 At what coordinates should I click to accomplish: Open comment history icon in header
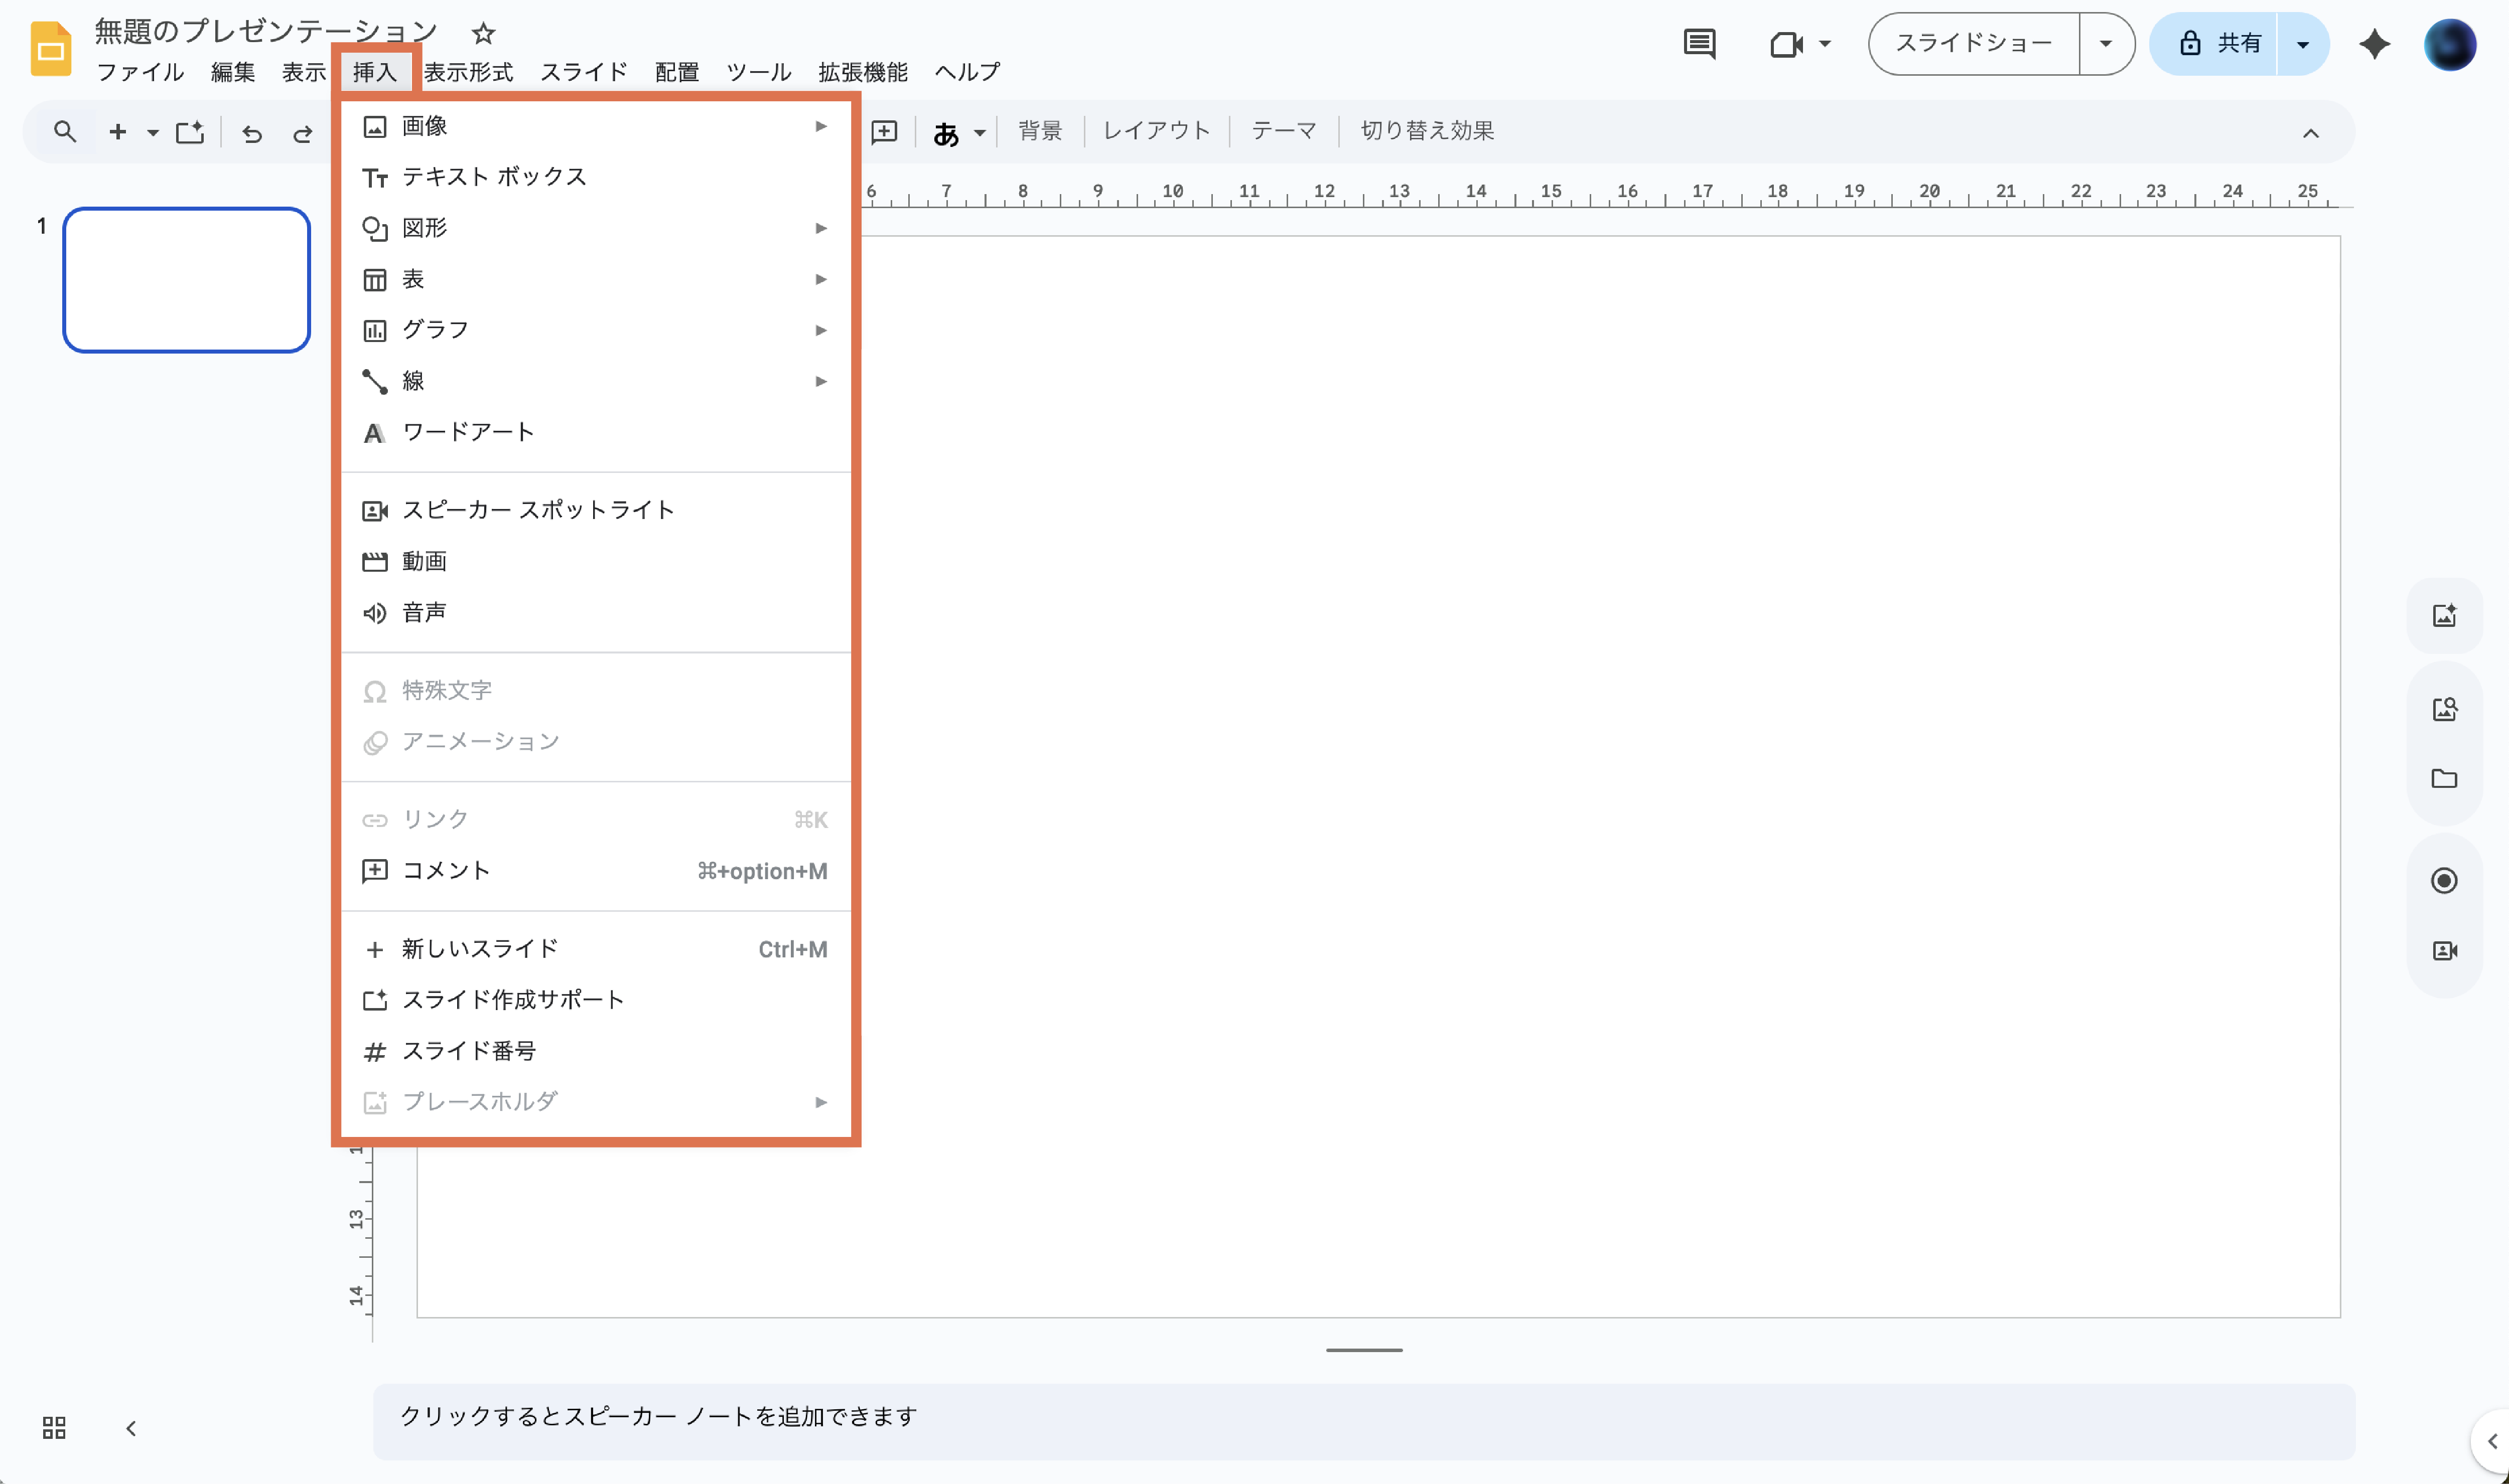(x=1699, y=44)
